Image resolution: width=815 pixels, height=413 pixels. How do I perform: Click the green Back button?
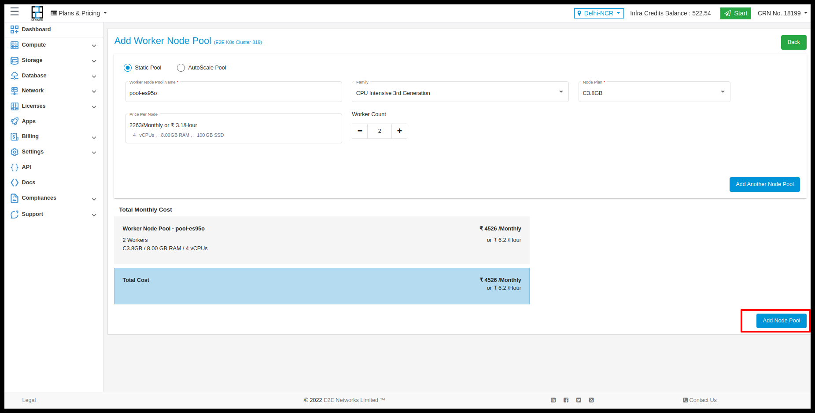pyautogui.click(x=793, y=42)
